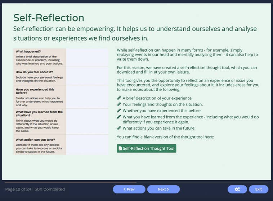Viewport: 273px width, 201px height.
Task: Click the 'Self-Reflection' page heading
Action: pyautogui.click(x=49, y=17)
